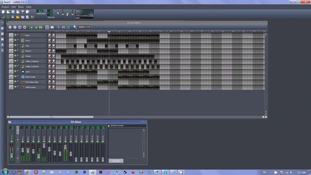
Task: Mute FX channel 5 in the mixer
Action: click(44, 141)
